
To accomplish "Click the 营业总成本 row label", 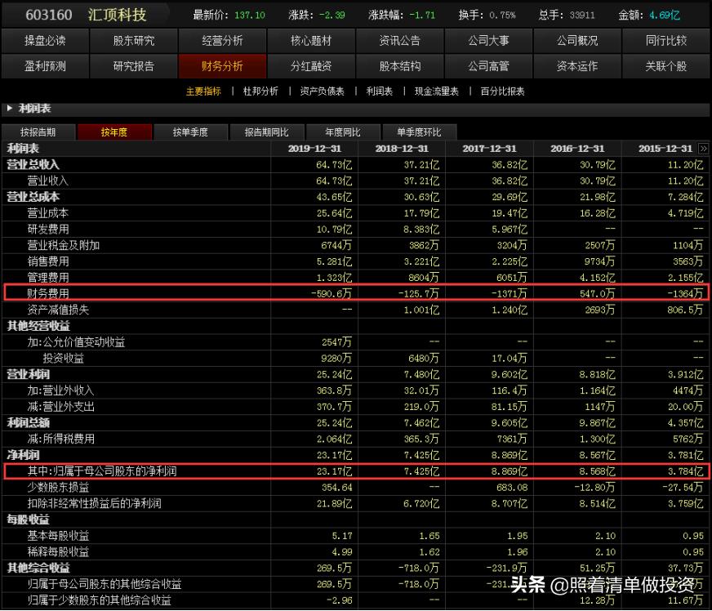I will (33, 197).
